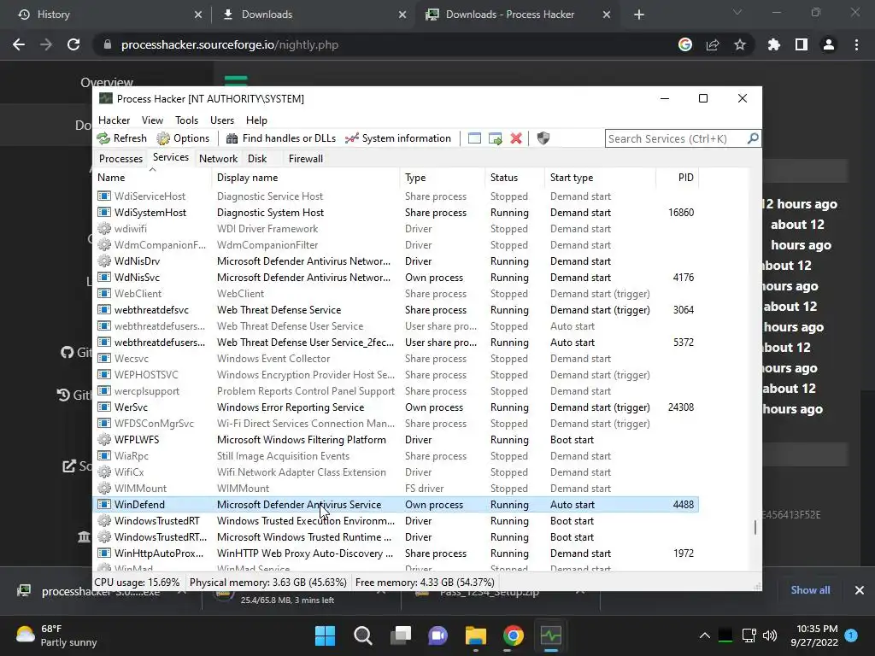
Task: Click the Process Hacker taskbar icon
Action: pyautogui.click(x=551, y=635)
